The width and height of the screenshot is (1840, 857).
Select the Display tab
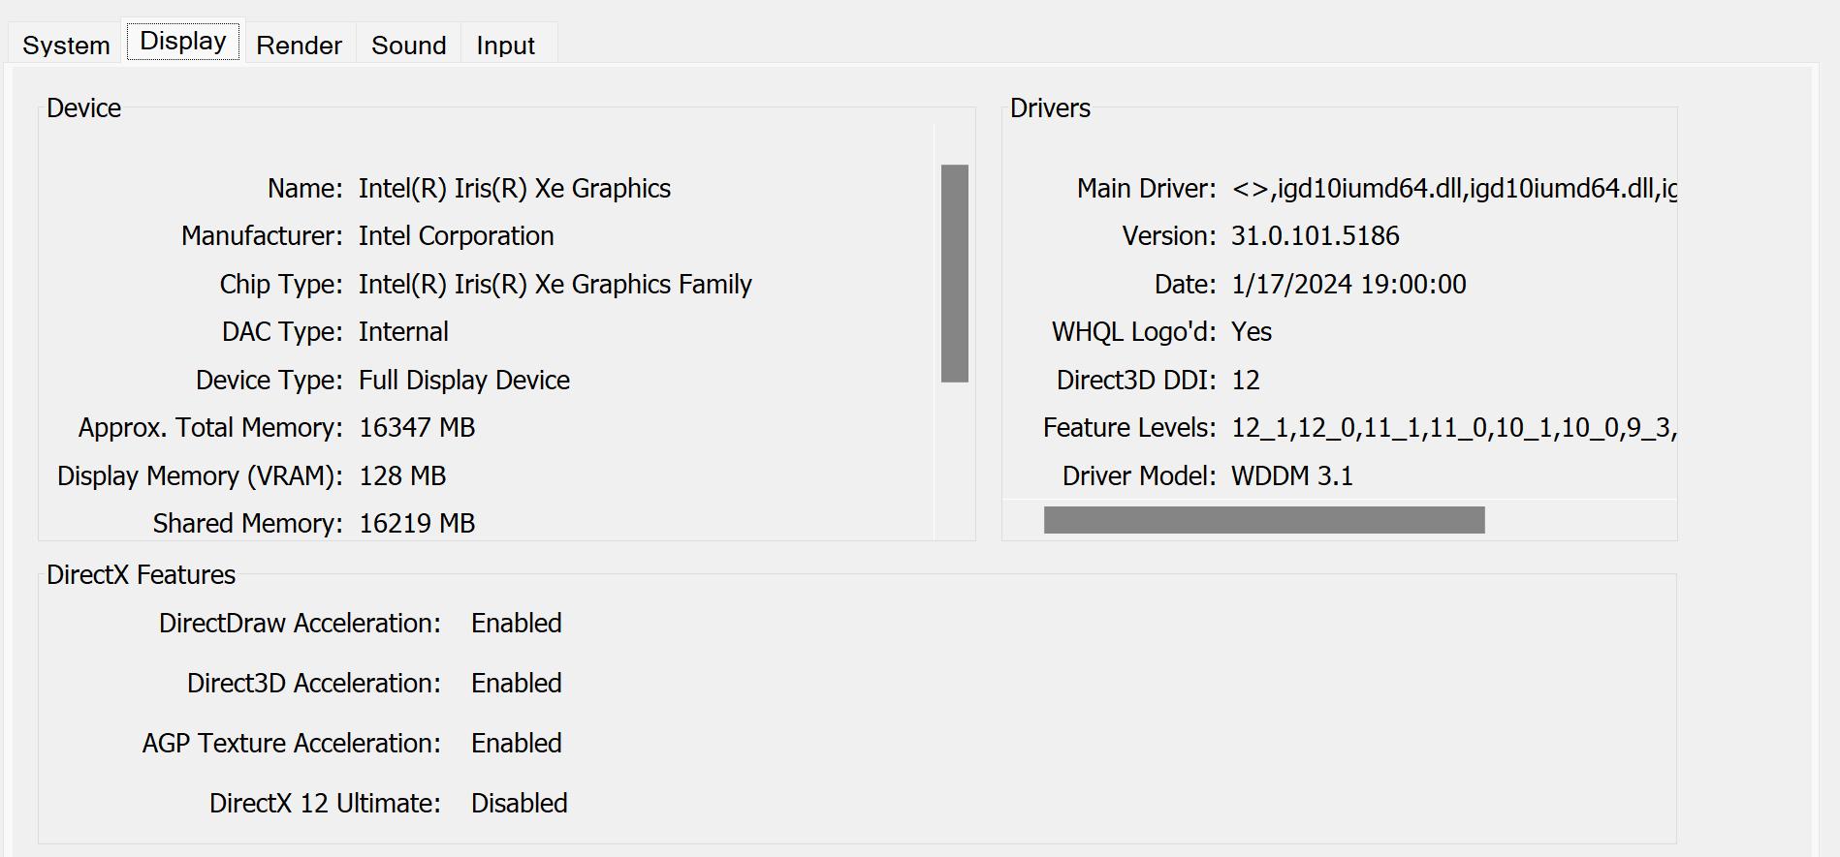(183, 41)
